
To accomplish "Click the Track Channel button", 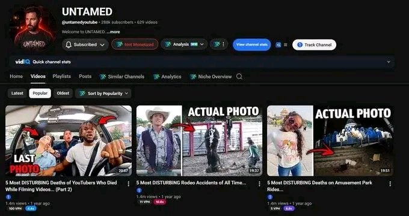I will coord(314,45).
